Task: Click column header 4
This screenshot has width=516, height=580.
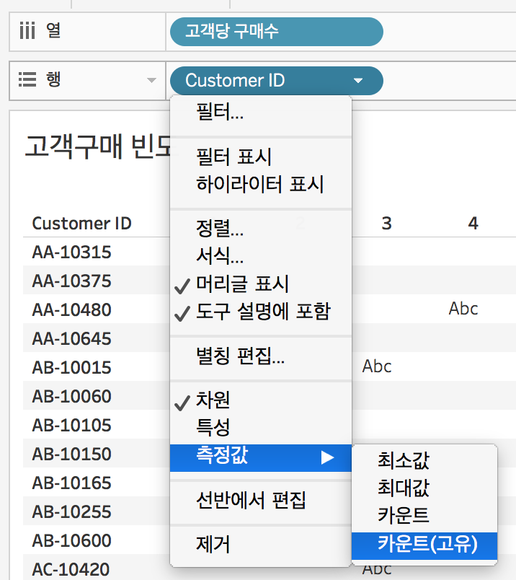Action: 473,224
